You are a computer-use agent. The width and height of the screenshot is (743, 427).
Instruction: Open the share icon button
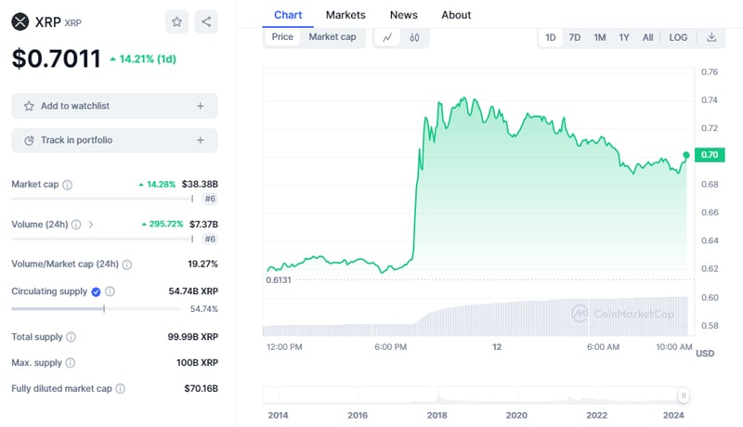(206, 21)
